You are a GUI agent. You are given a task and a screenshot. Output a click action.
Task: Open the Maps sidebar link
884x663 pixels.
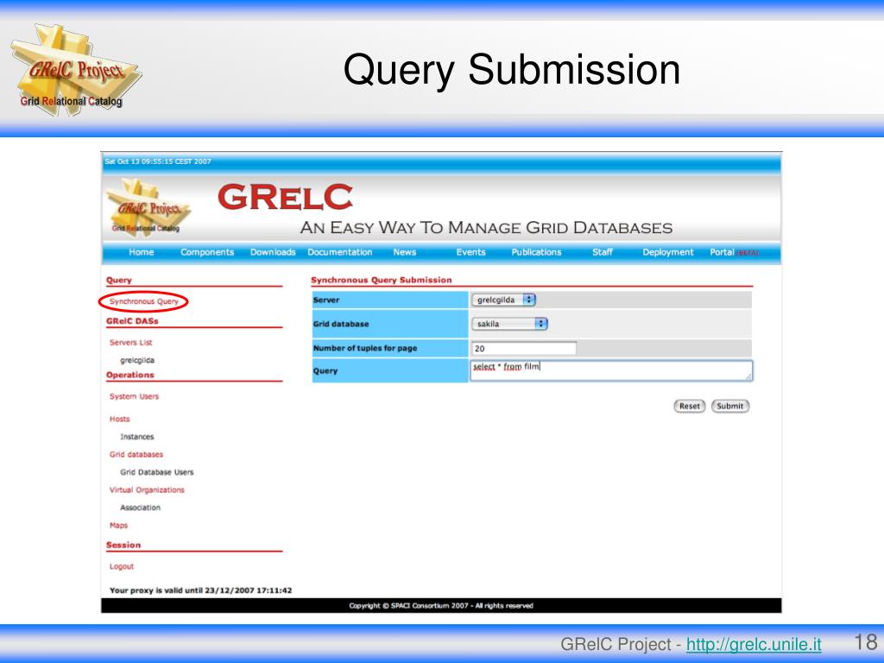pos(118,526)
